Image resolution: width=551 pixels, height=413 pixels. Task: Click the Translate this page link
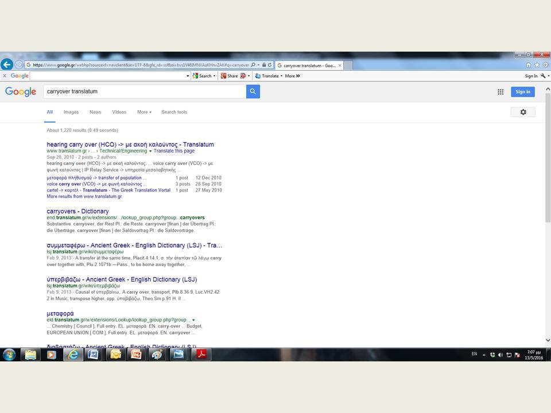(x=174, y=151)
